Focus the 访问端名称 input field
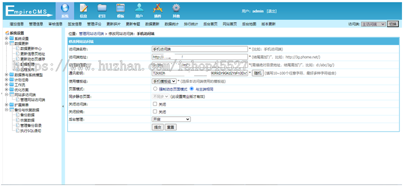Screen dimensions: 403x186 click(200, 49)
